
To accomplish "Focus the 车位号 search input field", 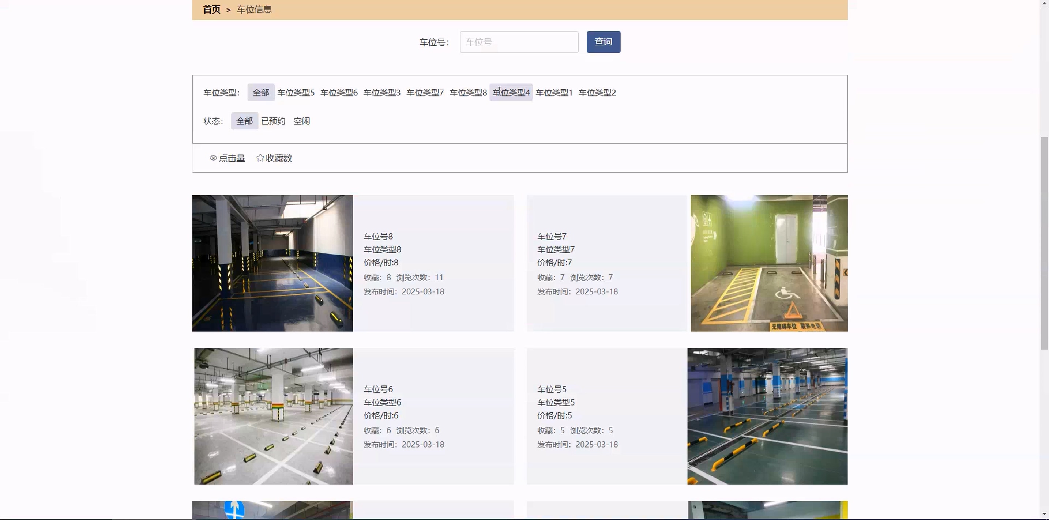I will click(519, 42).
